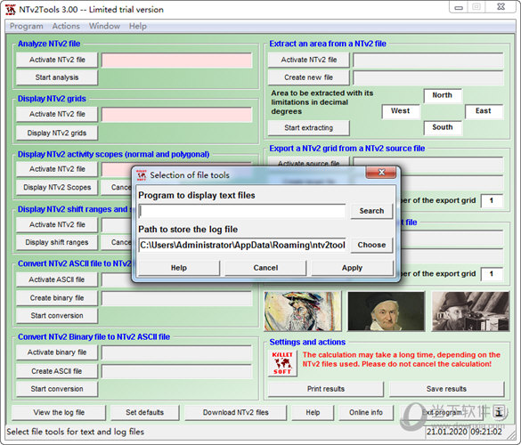Click the upper export grid number field
The width and height of the screenshot is (521, 445).
492,201
